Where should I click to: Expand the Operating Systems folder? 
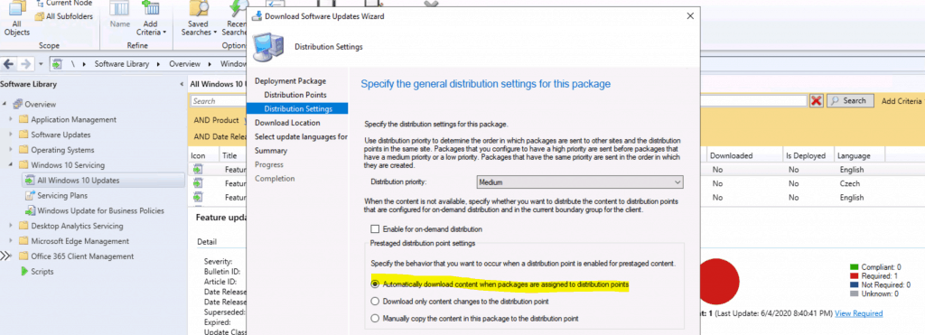(10, 151)
